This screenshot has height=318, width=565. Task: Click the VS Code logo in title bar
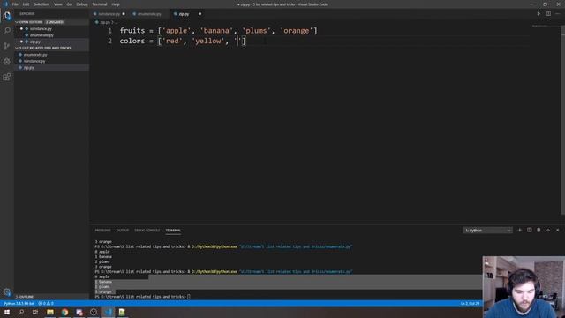pyautogui.click(x=5, y=4)
